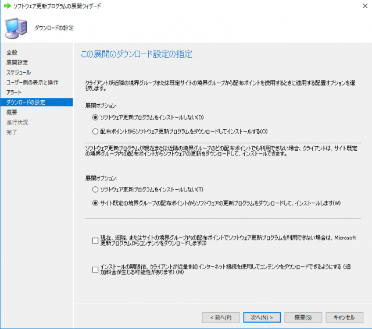Open 展開設定 step in sidebar

pyautogui.click(x=17, y=62)
